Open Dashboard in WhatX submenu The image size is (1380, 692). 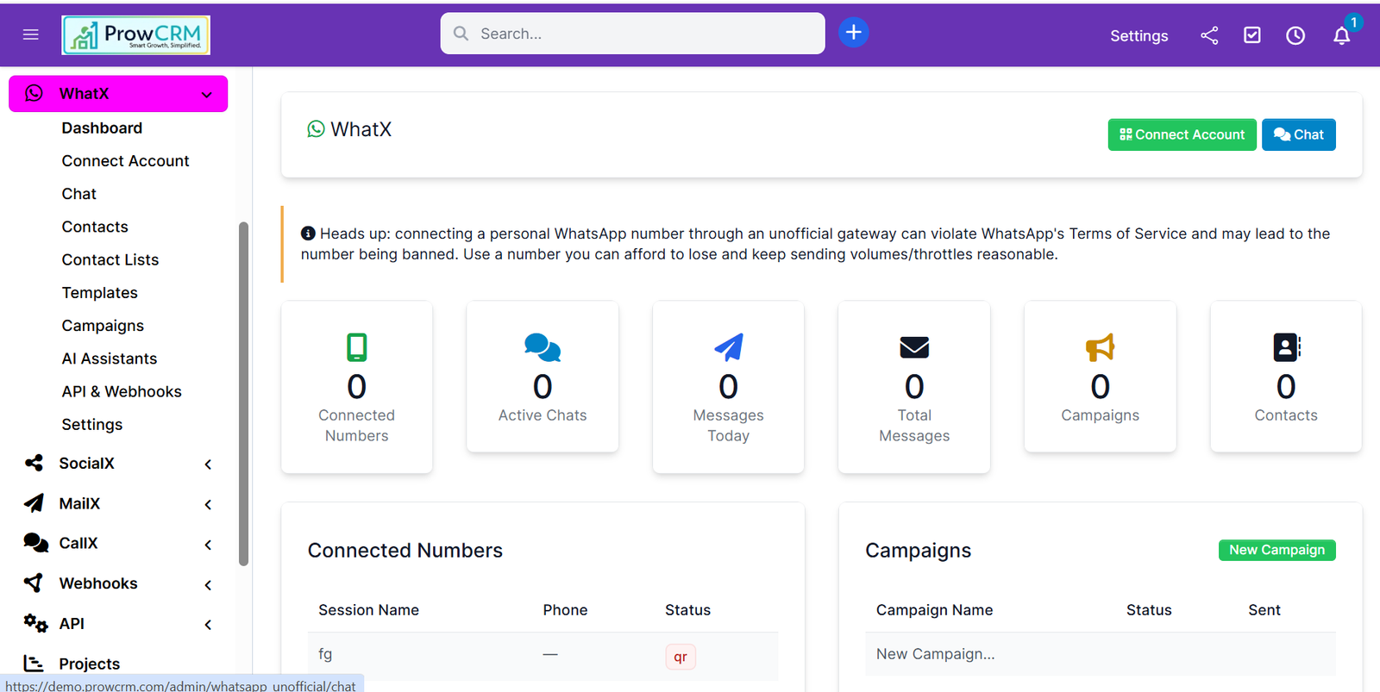tap(102, 128)
